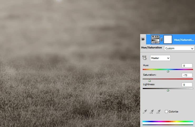Click the layer mask link chain icon
Screen dimensions: 195x127
(162, 40)
